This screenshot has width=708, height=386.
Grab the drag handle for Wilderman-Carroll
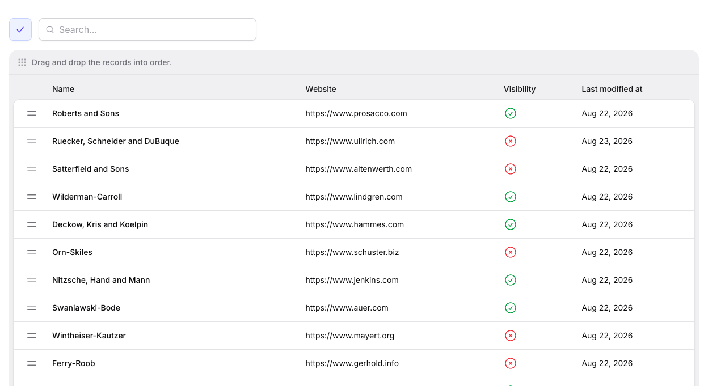coord(32,197)
